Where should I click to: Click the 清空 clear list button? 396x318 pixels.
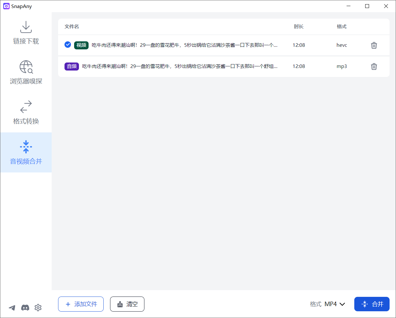(x=127, y=304)
